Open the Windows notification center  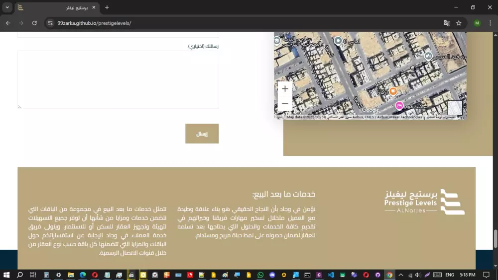[x=486, y=275]
